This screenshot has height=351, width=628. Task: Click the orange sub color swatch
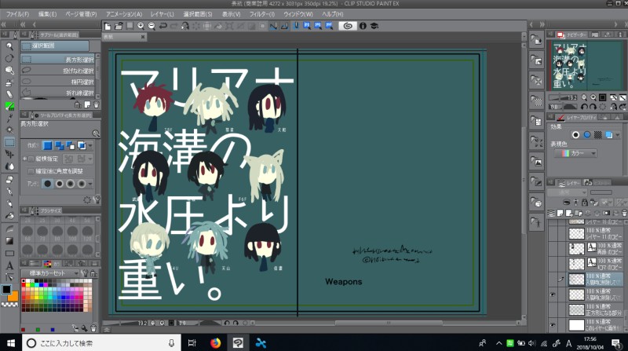[13, 296]
